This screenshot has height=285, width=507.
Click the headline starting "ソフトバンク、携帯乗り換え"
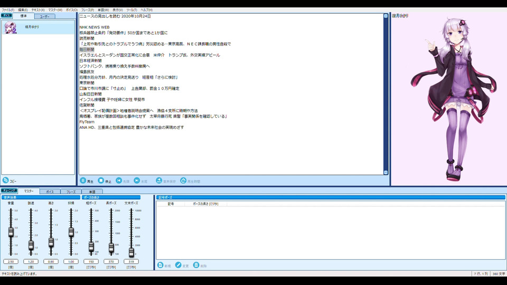(115, 66)
